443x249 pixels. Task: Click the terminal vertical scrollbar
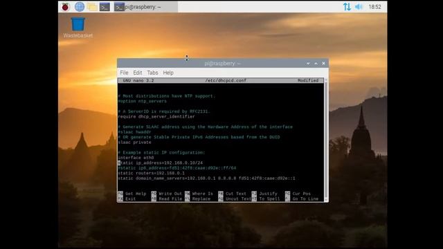tap(326, 140)
